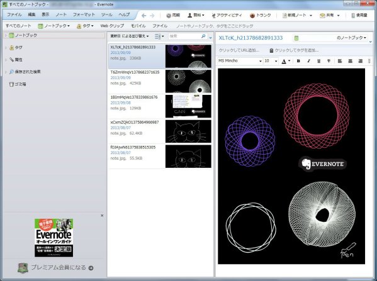The width and height of the screenshot is (377, 281).
Task: Click the first cat drawing thumbnail, 62.4KB note
Action: (188, 131)
